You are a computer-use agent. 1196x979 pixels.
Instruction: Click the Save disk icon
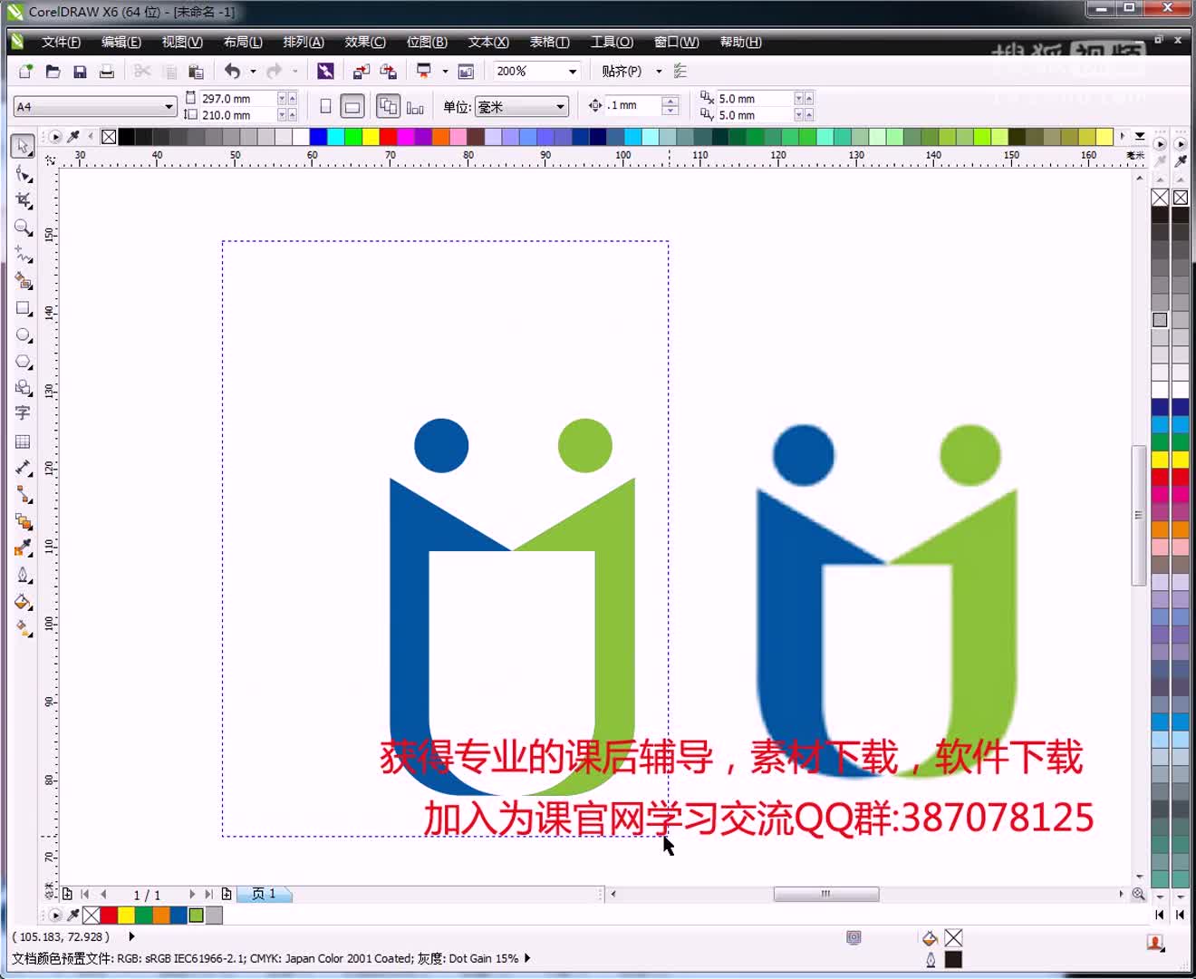click(80, 72)
